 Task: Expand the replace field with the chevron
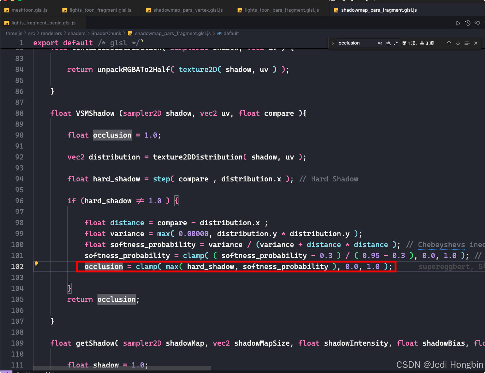[333, 43]
